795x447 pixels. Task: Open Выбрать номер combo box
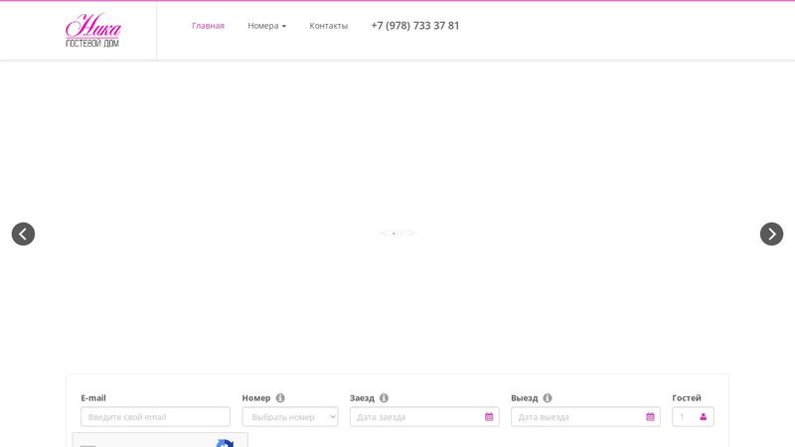point(290,417)
